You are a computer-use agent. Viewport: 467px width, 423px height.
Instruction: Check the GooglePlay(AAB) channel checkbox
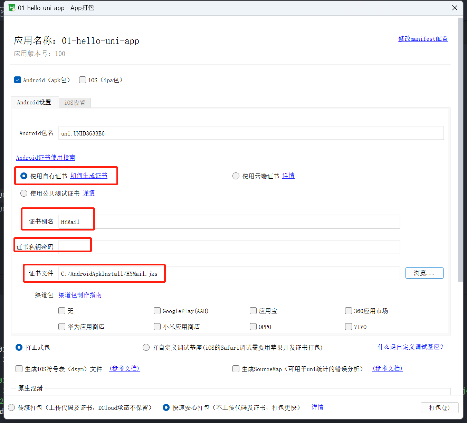point(157,311)
